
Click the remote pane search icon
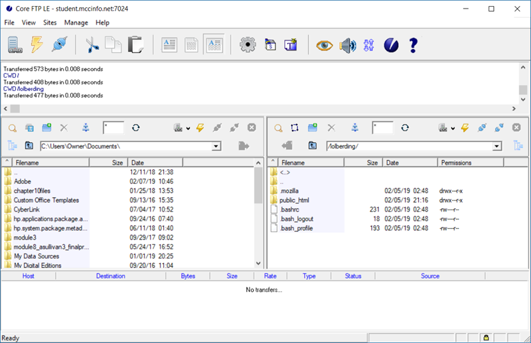pyautogui.click(x=278, y=128)
